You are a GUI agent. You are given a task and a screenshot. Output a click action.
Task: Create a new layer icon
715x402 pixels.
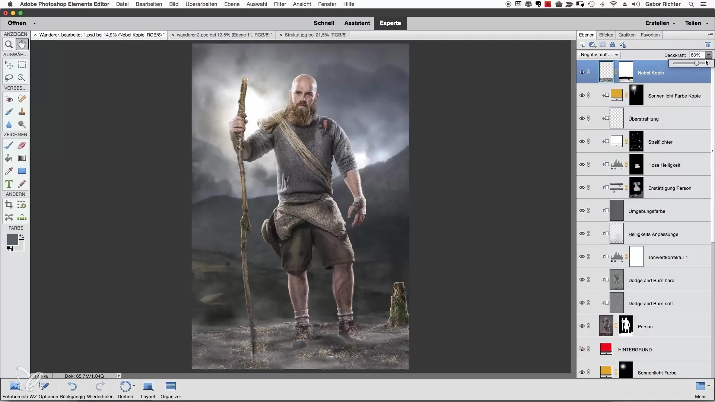(x=582, y=45)
